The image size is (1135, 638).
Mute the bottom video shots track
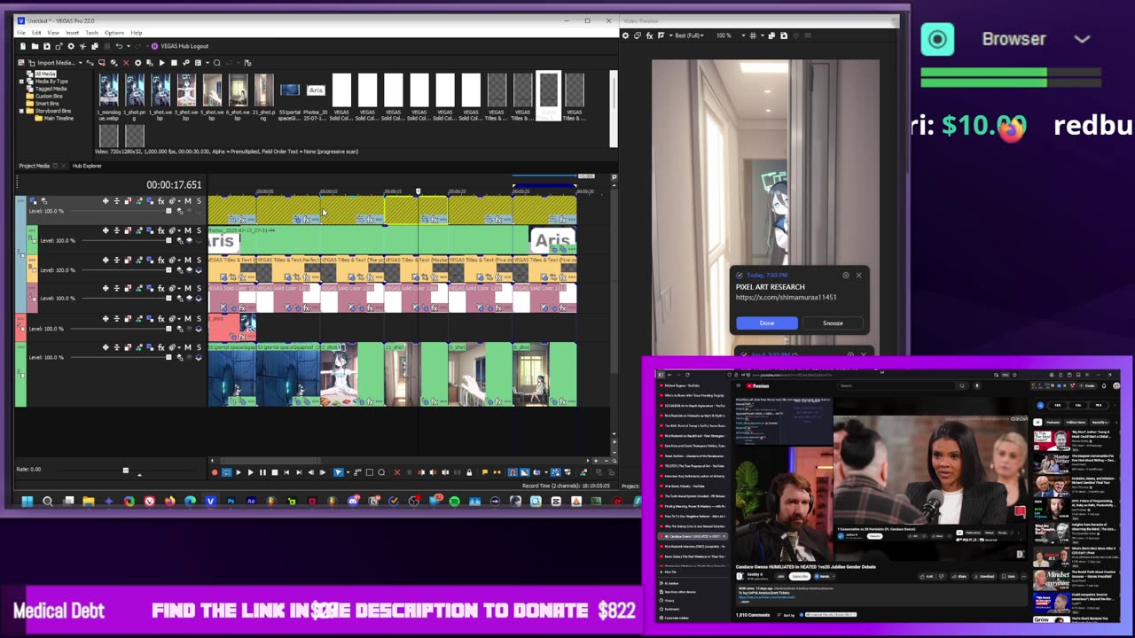click(x=187, y=347)
